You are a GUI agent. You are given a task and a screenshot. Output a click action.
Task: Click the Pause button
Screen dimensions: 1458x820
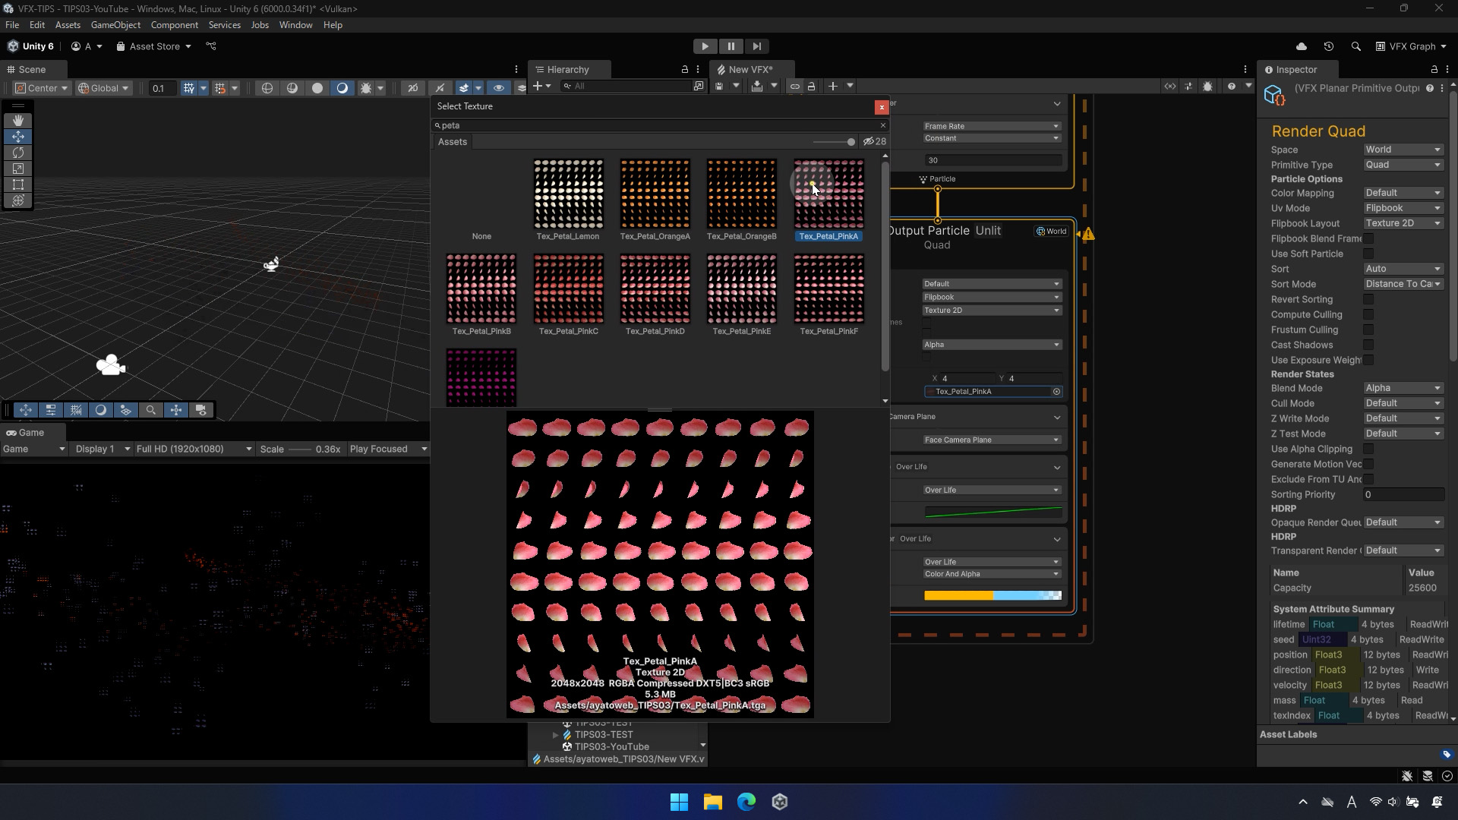(x=731, y=46)
